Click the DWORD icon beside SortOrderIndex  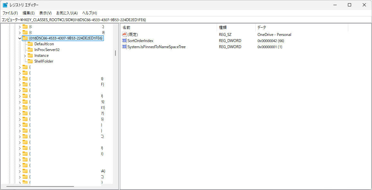tap(124, 40)
